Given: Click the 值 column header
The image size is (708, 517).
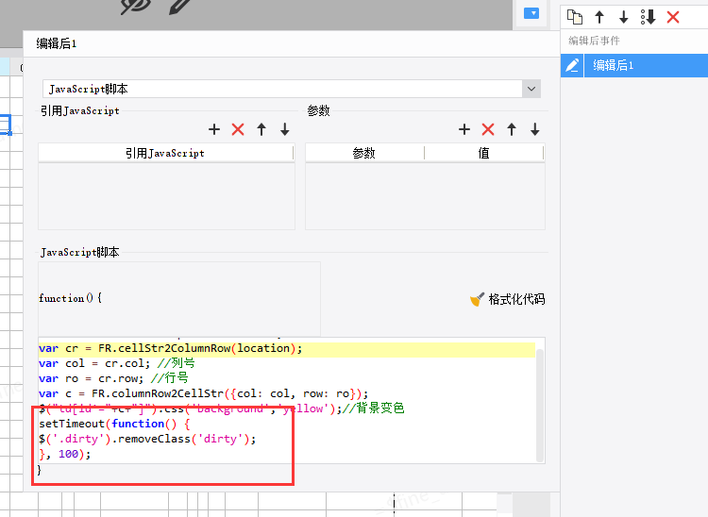Looking at the screenshot, I should 484,154.
